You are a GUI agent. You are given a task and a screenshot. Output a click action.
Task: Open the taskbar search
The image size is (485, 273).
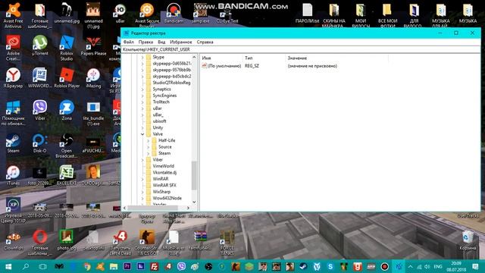[26, 266]
